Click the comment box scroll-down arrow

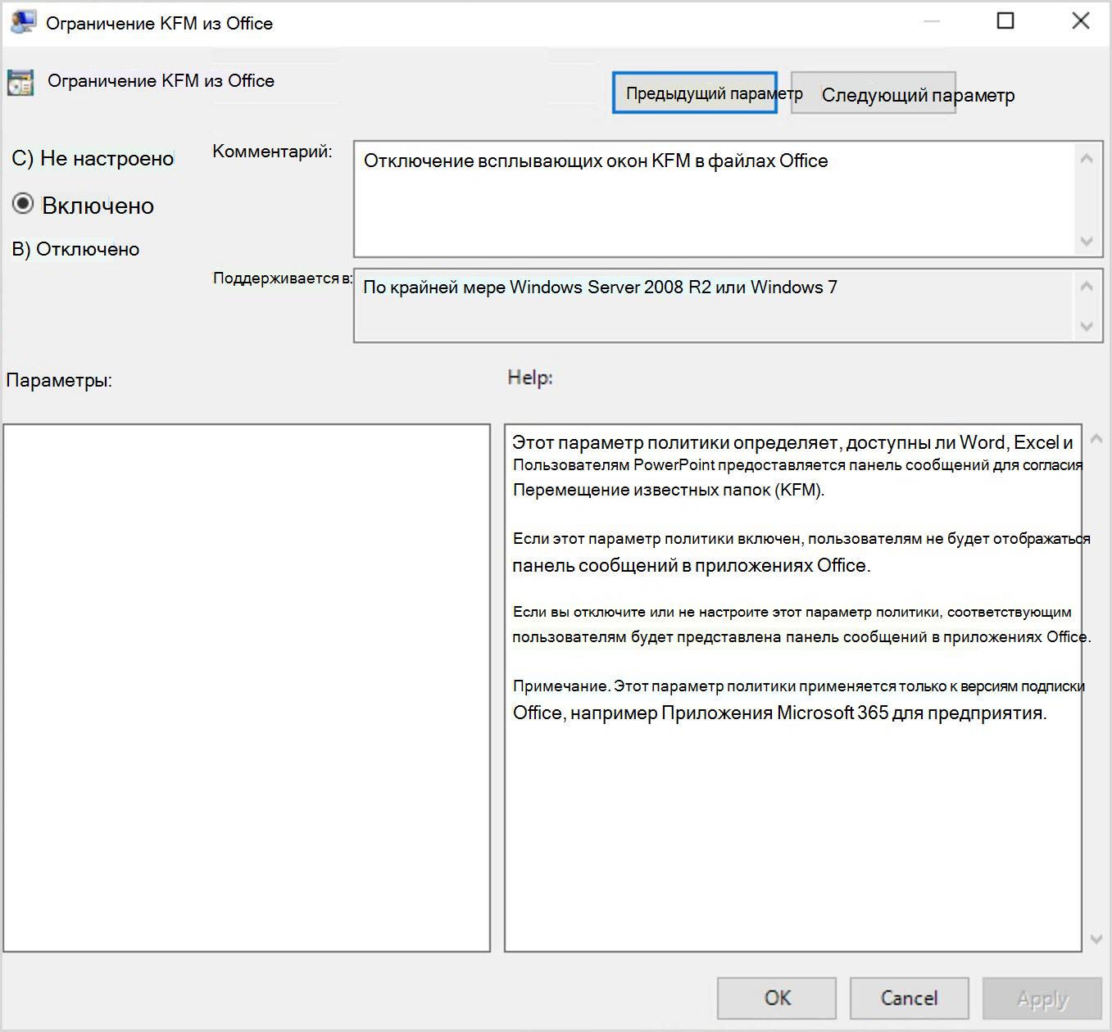1087,241
